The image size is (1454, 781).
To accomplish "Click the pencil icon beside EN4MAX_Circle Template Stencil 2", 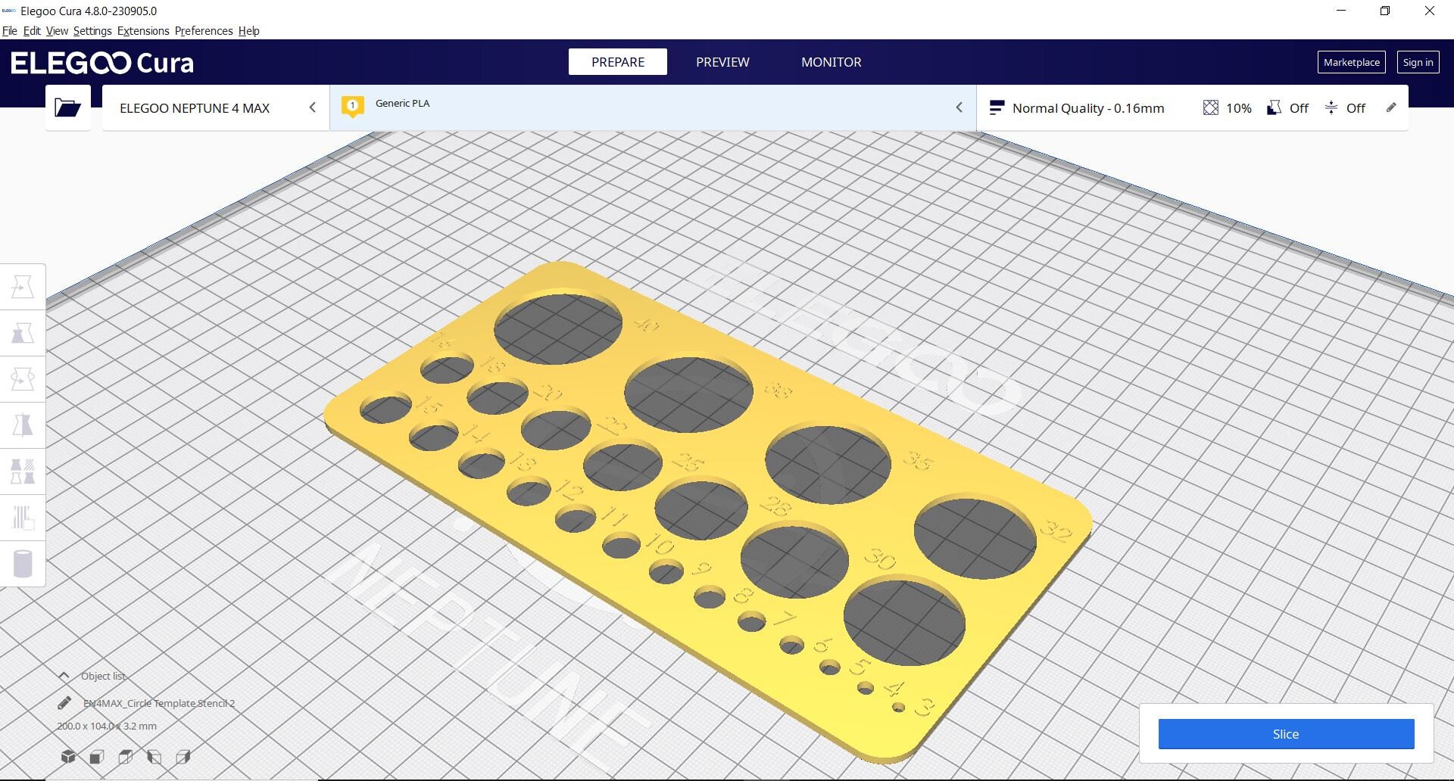I will tap(64, 702).
